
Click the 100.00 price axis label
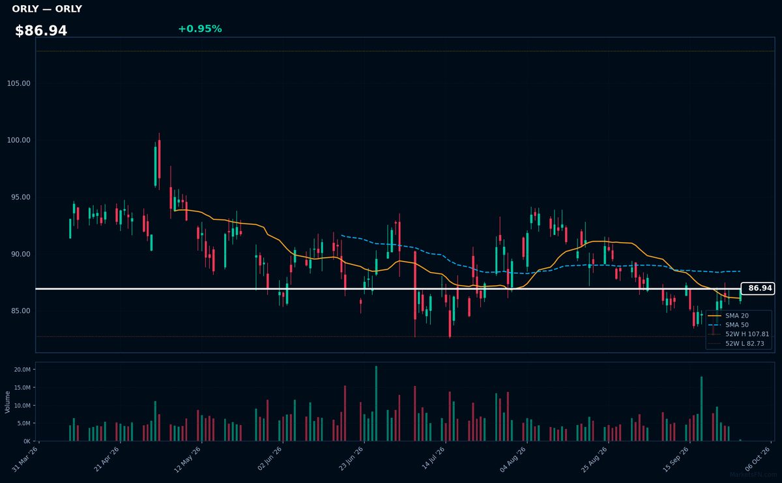point(19,140)
